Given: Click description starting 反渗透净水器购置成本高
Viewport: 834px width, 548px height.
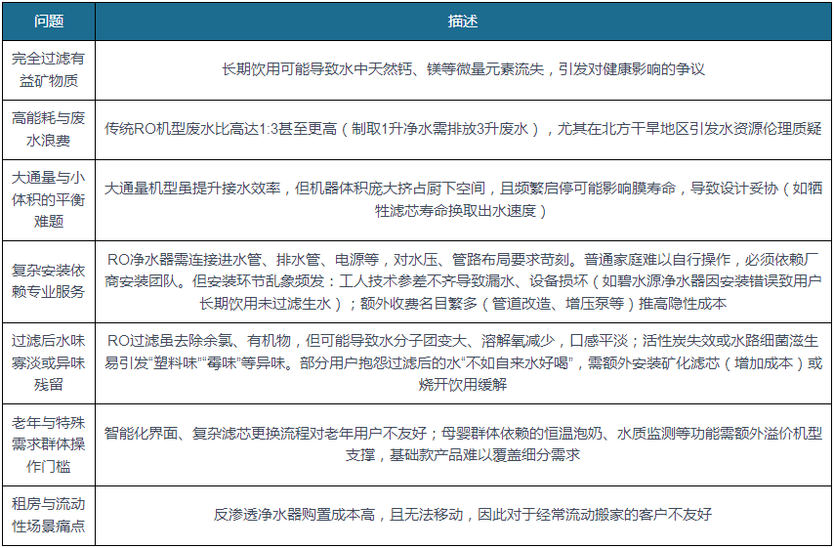Looking at the screenshot, I should 463,515.
